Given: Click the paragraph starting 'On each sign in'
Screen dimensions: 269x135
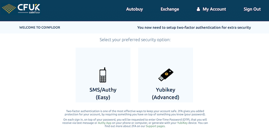Looking at the screenshot, I should click(x=135, y=123).
